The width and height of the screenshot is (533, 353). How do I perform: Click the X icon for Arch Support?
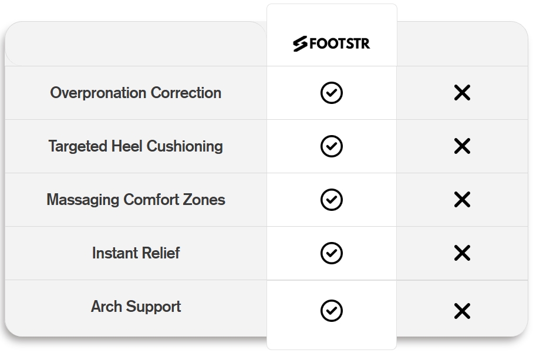[463, 311]
